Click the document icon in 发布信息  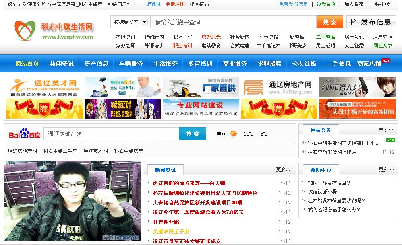[x=354, y=22]
